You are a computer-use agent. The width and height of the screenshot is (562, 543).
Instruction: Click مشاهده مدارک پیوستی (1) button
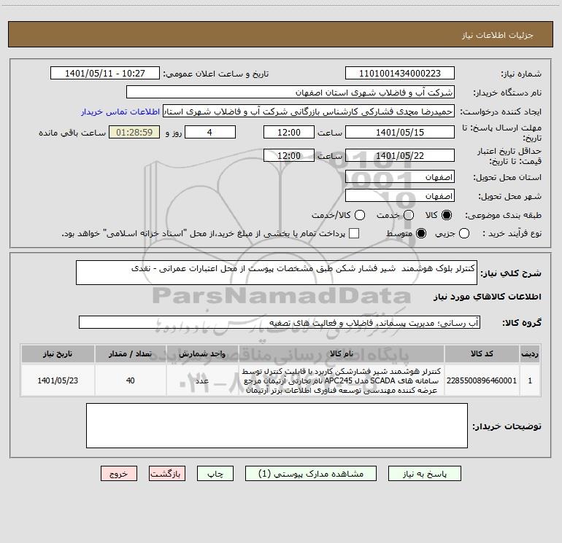[311, 474]
